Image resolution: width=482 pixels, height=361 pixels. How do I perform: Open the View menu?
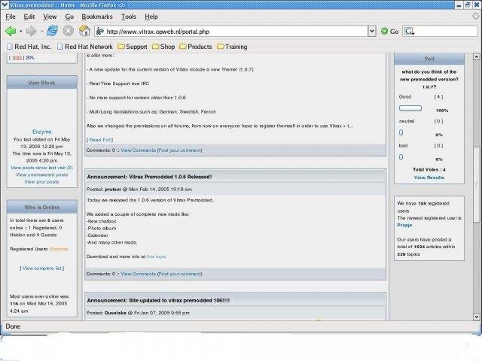point(50,17)
